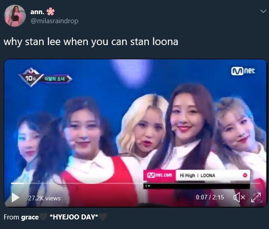269x229 pixels.
Task: Click the 0:07 / 2:15 timestamp
Action: click(210, 197)
